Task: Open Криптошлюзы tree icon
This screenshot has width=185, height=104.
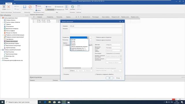Action: point(5,52)
